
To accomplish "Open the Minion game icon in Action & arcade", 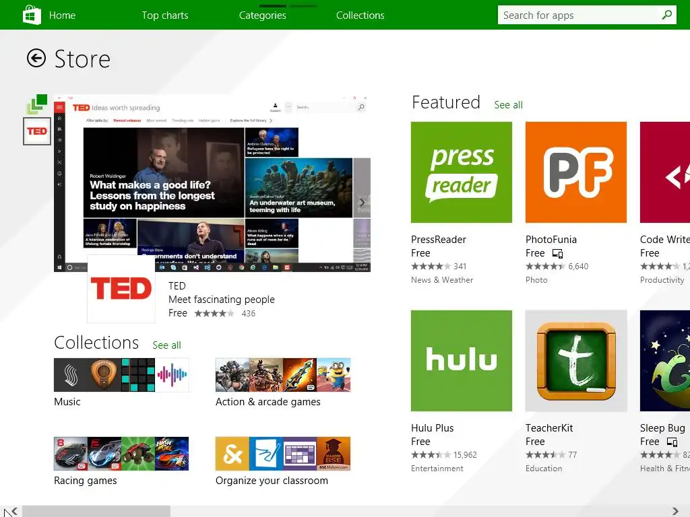I will [334, 375].
